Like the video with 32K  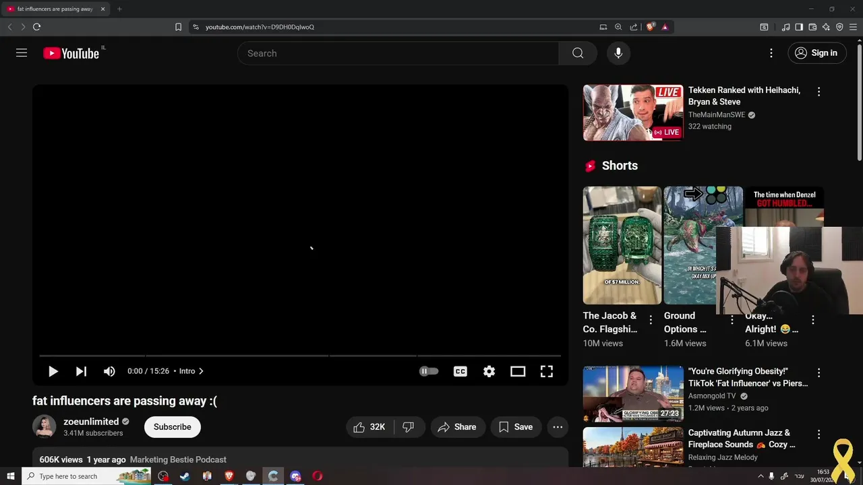369,427
